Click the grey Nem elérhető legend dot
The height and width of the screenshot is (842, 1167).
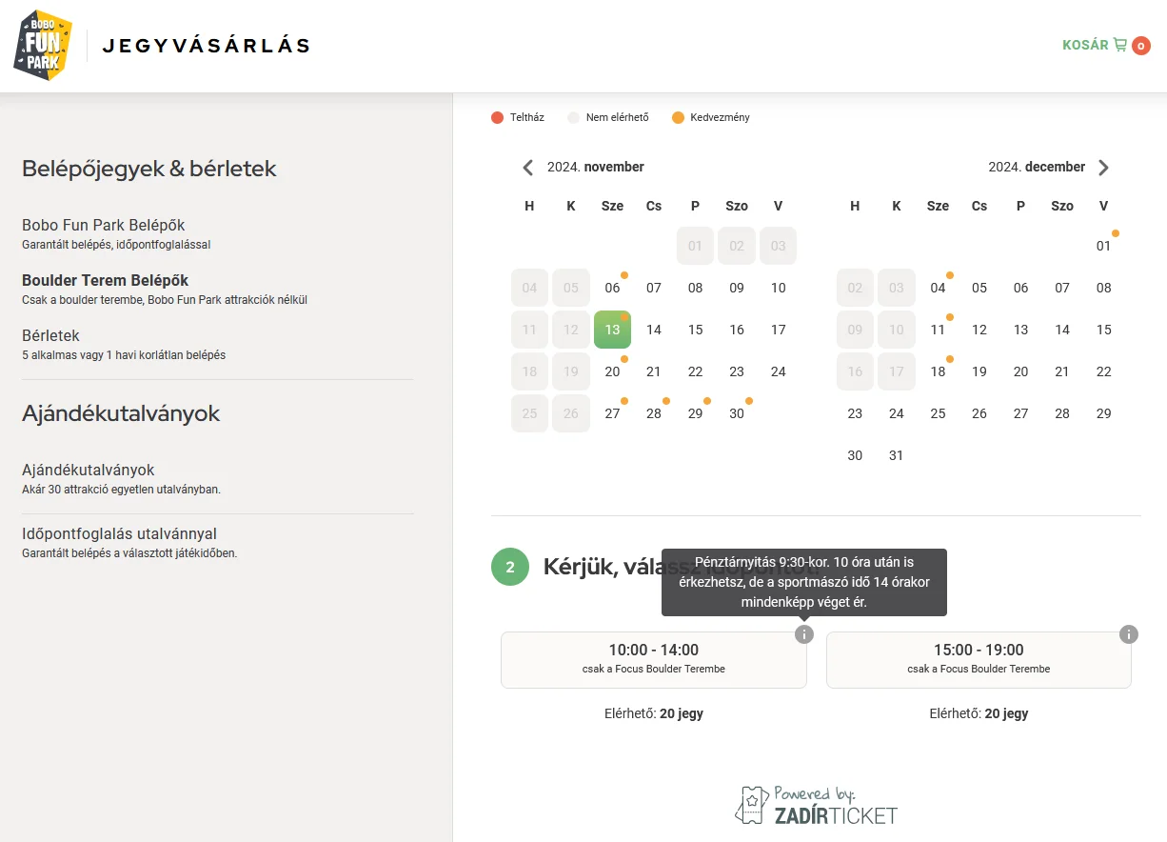(x=573, y=117)
